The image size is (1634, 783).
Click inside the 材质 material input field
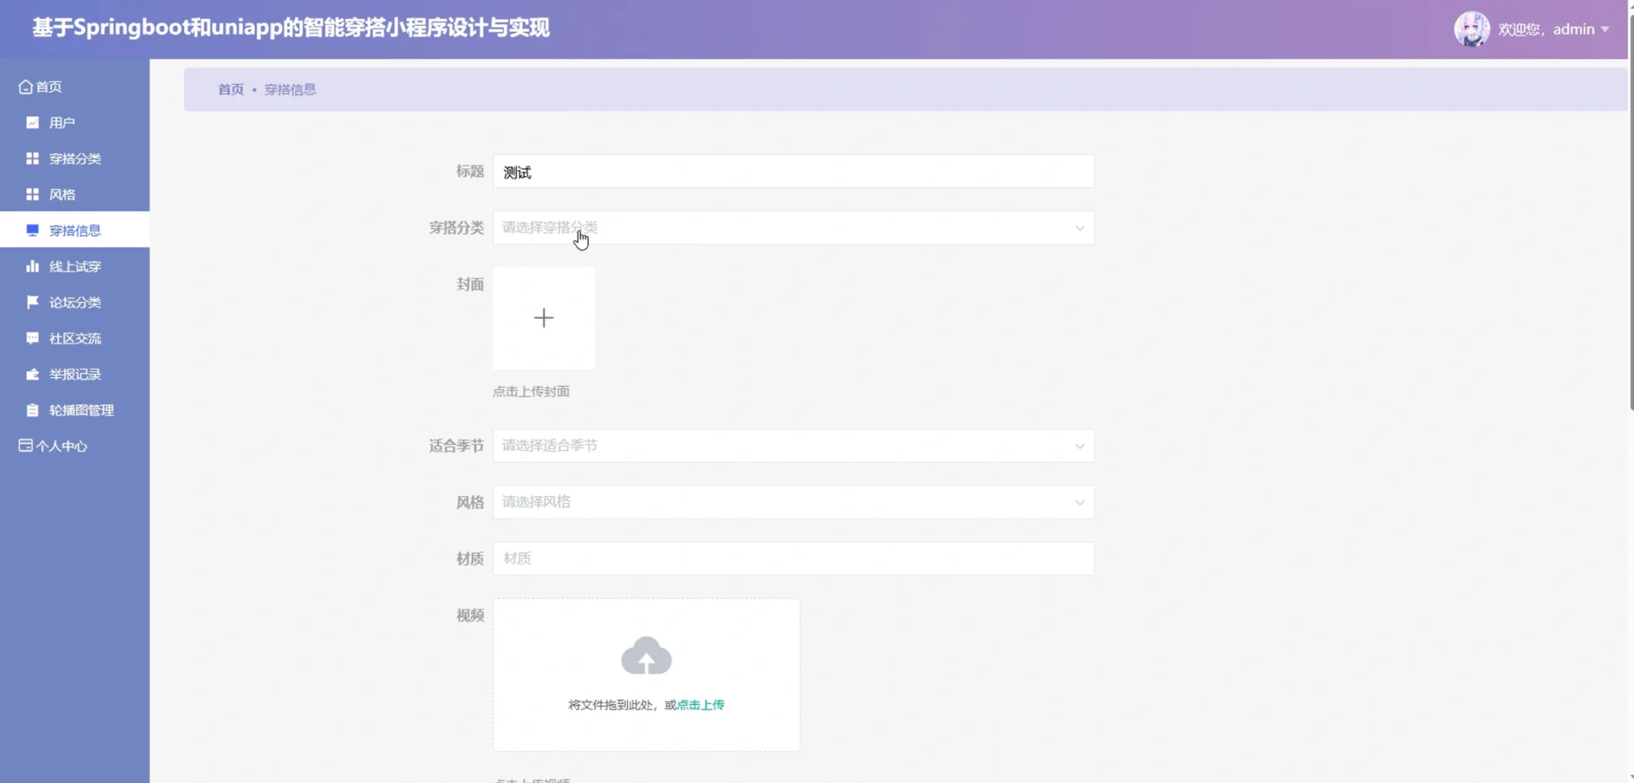pyautogui.click(x=793, y=558)
